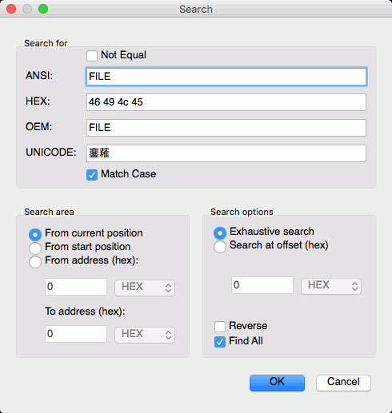392x413 pixels.
Task: Click the ANSI text field containing FILE
Action: tap(226, 77)
